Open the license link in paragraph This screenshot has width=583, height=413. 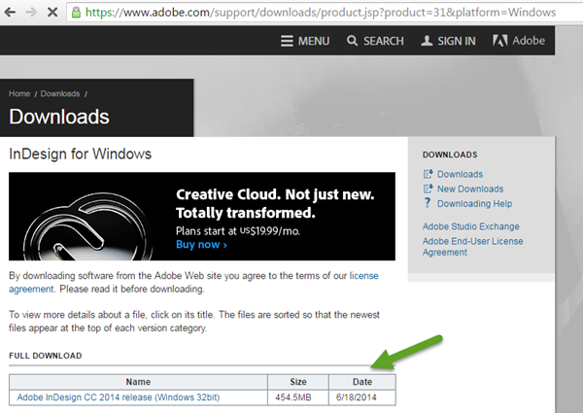363,276
